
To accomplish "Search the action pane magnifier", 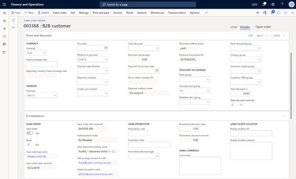I will tap(206, 13).
